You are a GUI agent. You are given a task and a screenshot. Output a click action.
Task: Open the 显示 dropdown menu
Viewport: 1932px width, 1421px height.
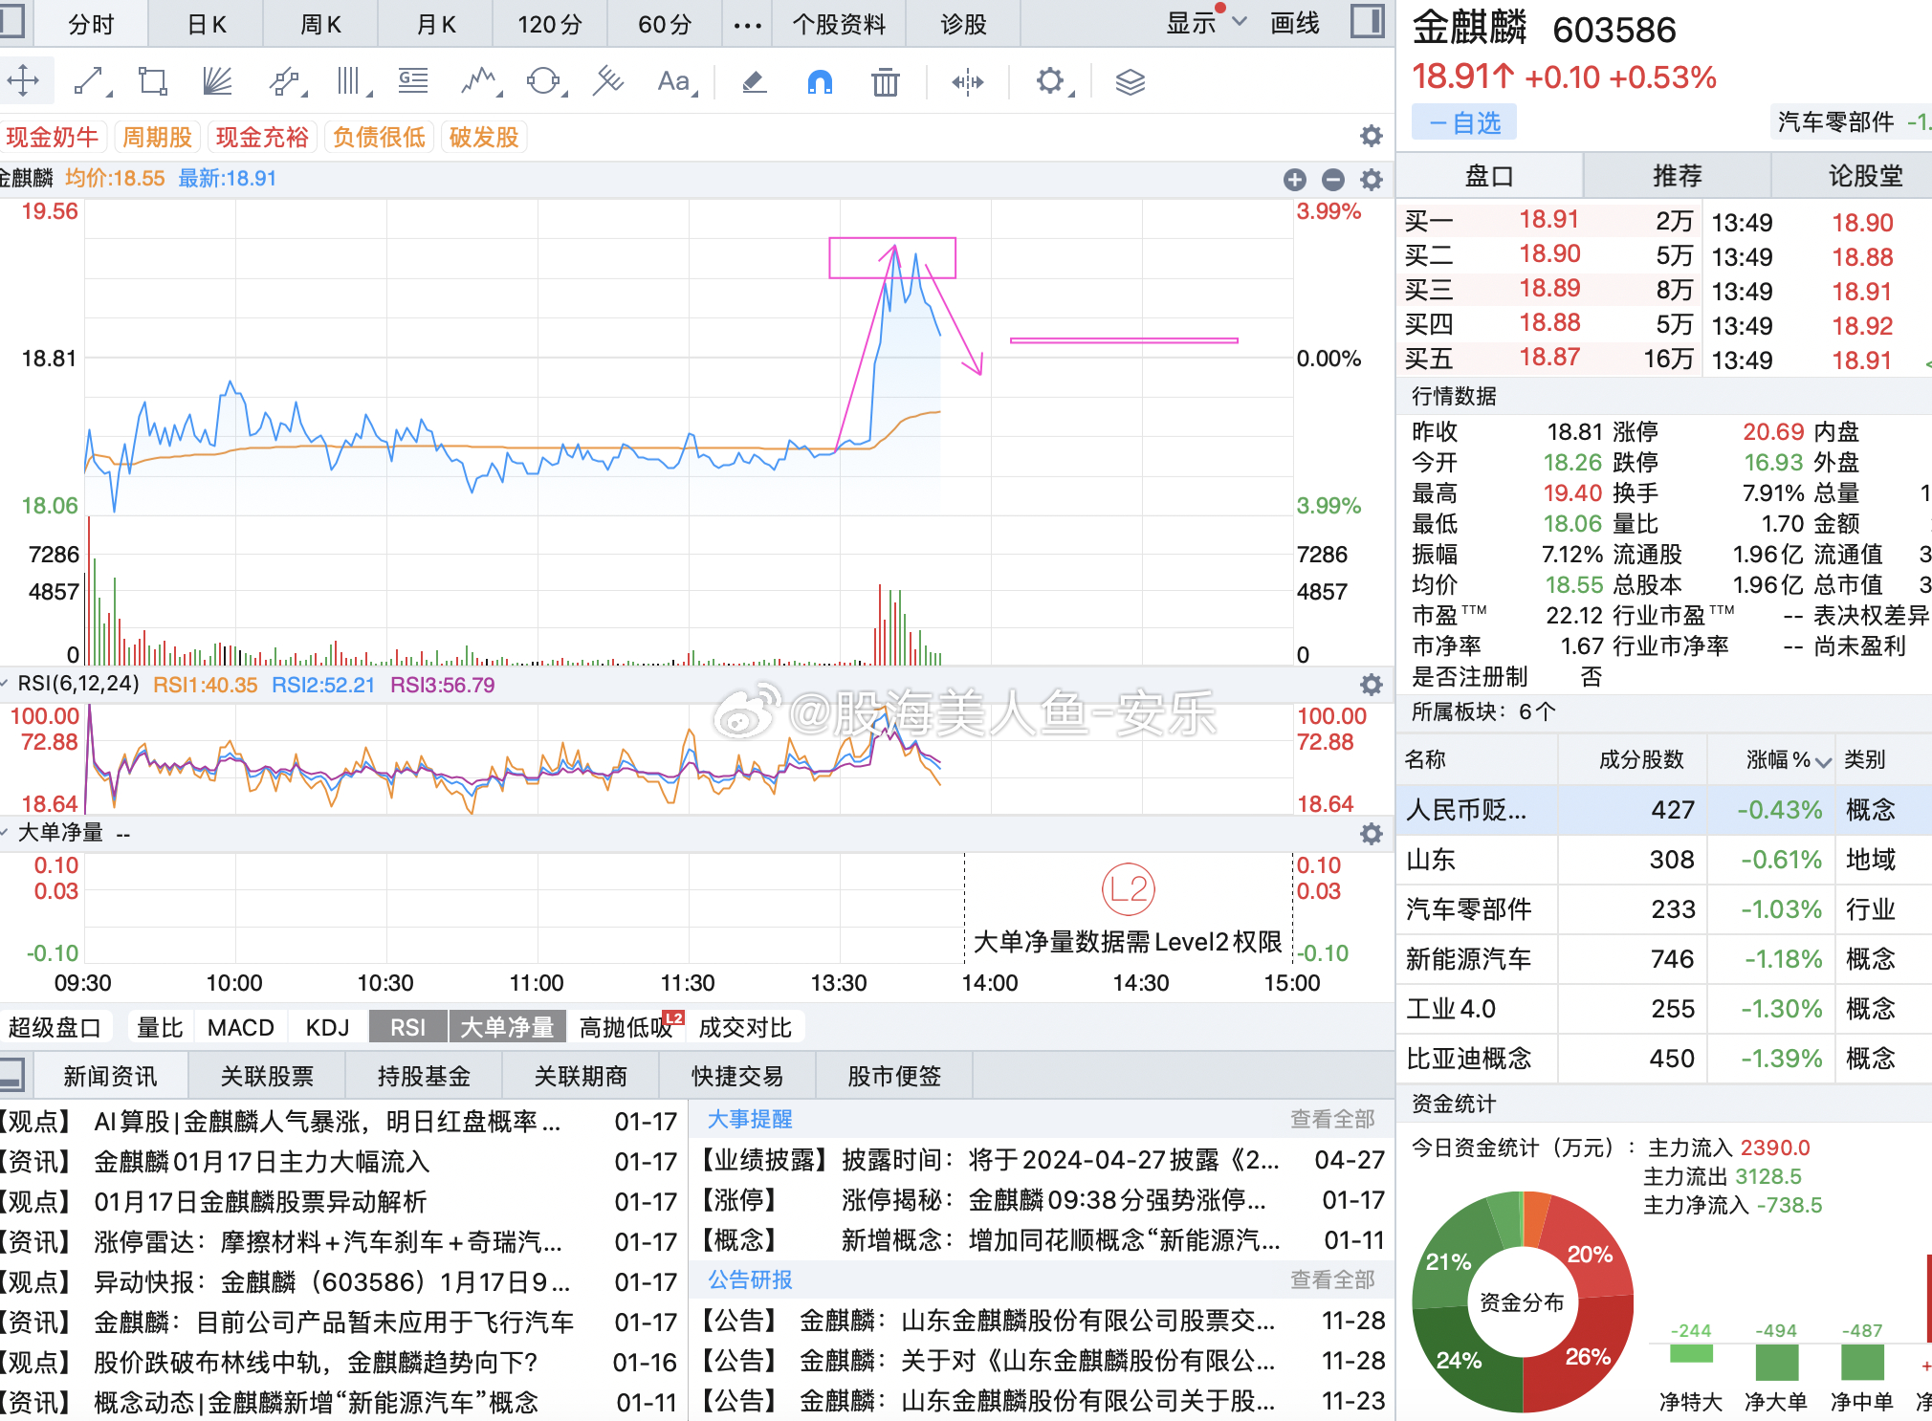[1206, 23]
